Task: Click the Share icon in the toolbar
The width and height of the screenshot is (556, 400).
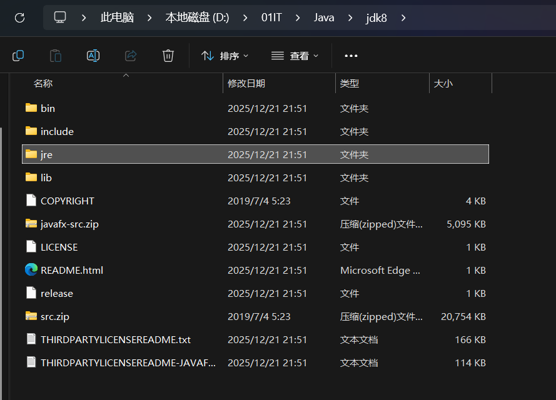Action: 130,56
